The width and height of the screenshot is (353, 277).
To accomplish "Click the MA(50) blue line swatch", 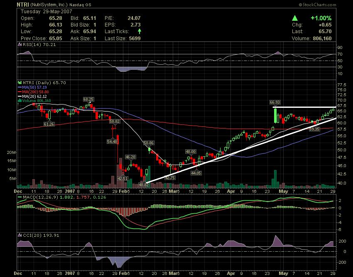I will [20, 87].
